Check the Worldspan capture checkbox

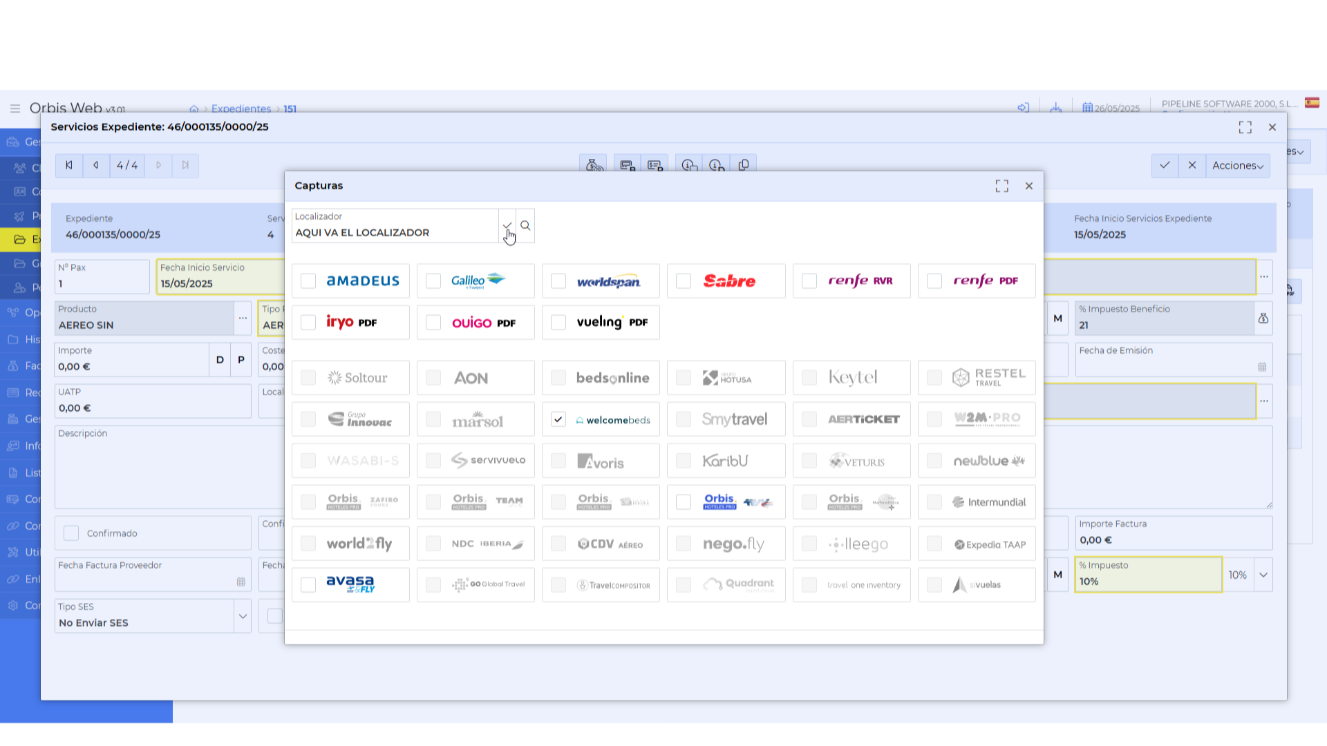coord(558,281)
